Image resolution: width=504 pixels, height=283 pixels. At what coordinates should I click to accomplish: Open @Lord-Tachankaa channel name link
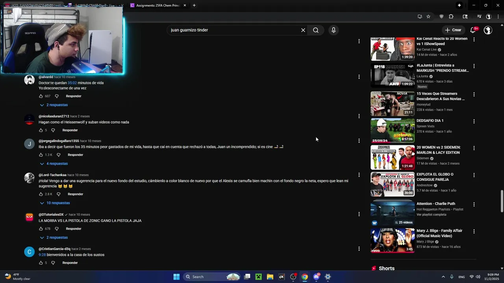coord(52,175)
